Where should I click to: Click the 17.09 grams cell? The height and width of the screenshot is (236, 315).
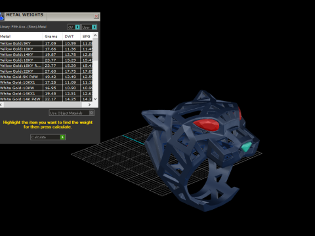pyautogui.click(x=52, y=43)
